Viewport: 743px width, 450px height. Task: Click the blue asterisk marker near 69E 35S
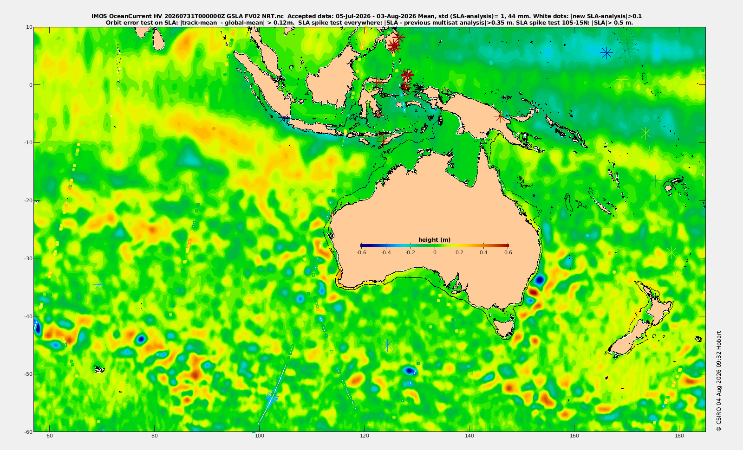(98, 284)
